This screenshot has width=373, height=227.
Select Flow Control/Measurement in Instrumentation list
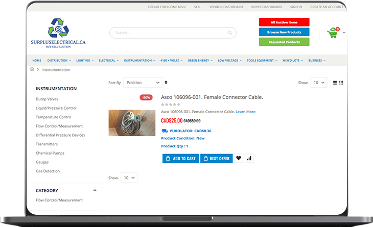pos(59,126)
